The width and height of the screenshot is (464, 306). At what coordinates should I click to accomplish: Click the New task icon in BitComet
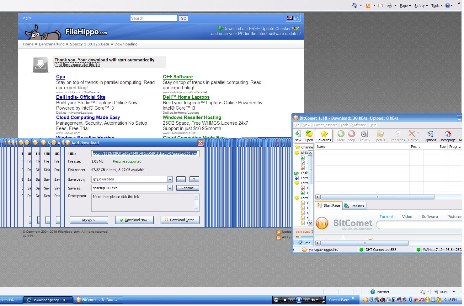tap(298, 136)
